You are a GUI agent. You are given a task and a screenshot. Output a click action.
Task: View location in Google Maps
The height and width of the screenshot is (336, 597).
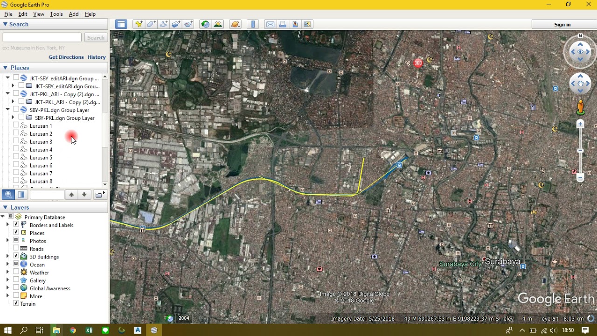pyautogui.click(x=307, y=24)
